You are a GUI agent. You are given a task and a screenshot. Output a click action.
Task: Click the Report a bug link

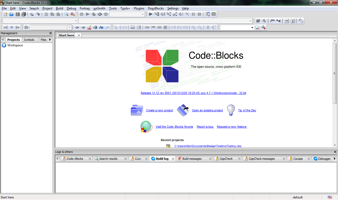pyautogui.click(x=205, y=127)
